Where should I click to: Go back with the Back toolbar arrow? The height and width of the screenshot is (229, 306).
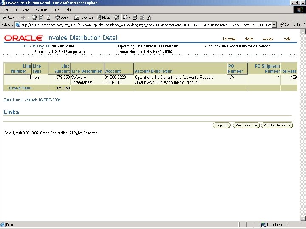[x=8, y=17]
